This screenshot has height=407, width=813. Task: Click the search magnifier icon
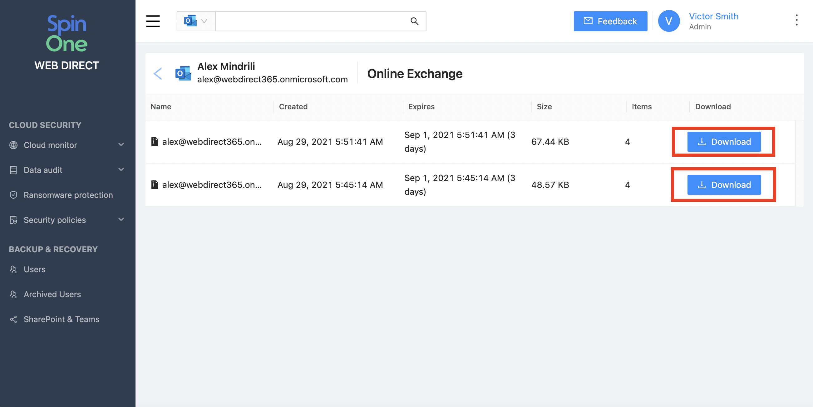coord(414,21)
